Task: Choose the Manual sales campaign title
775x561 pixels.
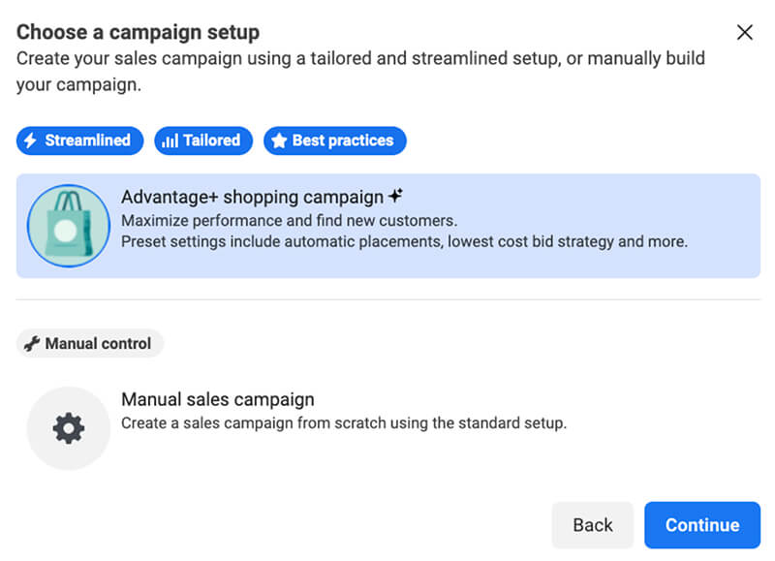Action: pos(217,399)
